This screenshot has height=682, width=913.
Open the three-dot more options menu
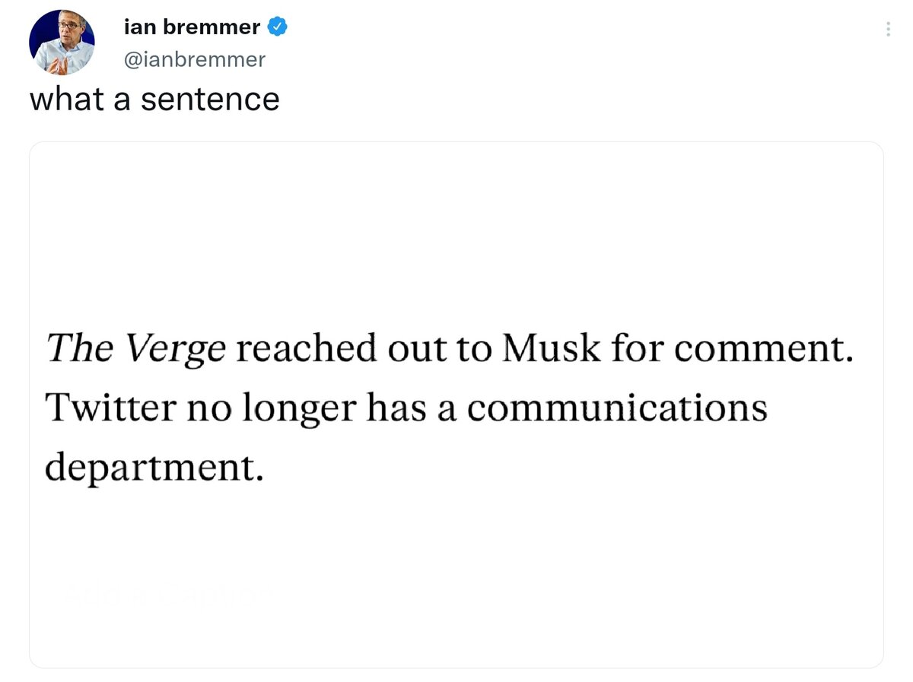[x=888, y=30]
